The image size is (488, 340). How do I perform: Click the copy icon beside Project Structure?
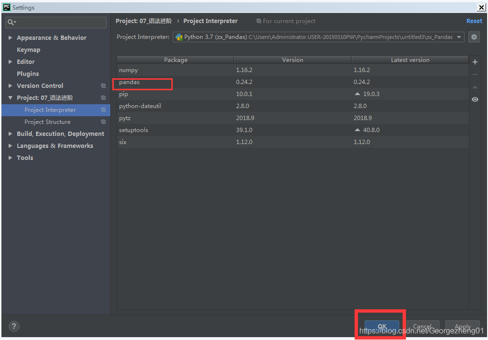coord(103,122)
